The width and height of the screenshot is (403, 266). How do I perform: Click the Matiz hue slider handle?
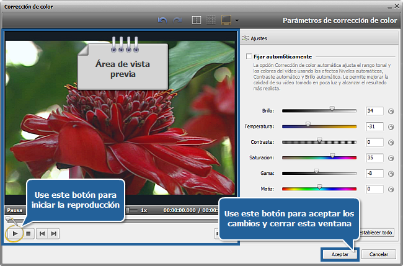[319, 187]
